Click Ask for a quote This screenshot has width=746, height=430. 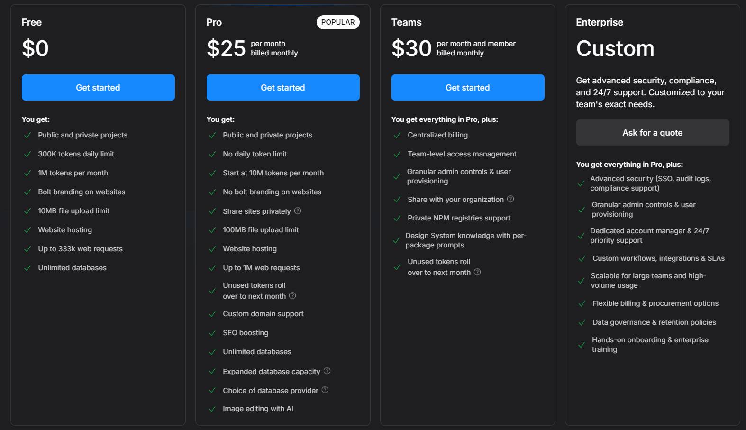[652, 132]
